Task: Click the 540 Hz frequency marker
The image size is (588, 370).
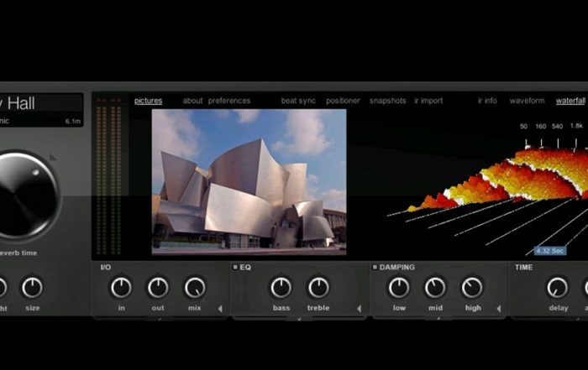Action: coord(557,127)
